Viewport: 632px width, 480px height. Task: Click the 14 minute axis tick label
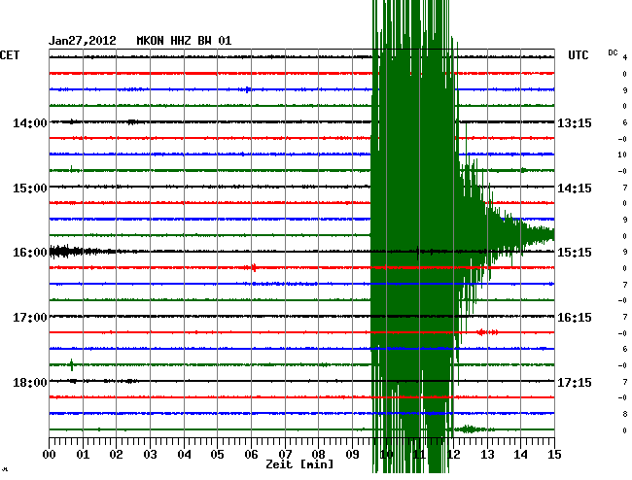(520, 454)
